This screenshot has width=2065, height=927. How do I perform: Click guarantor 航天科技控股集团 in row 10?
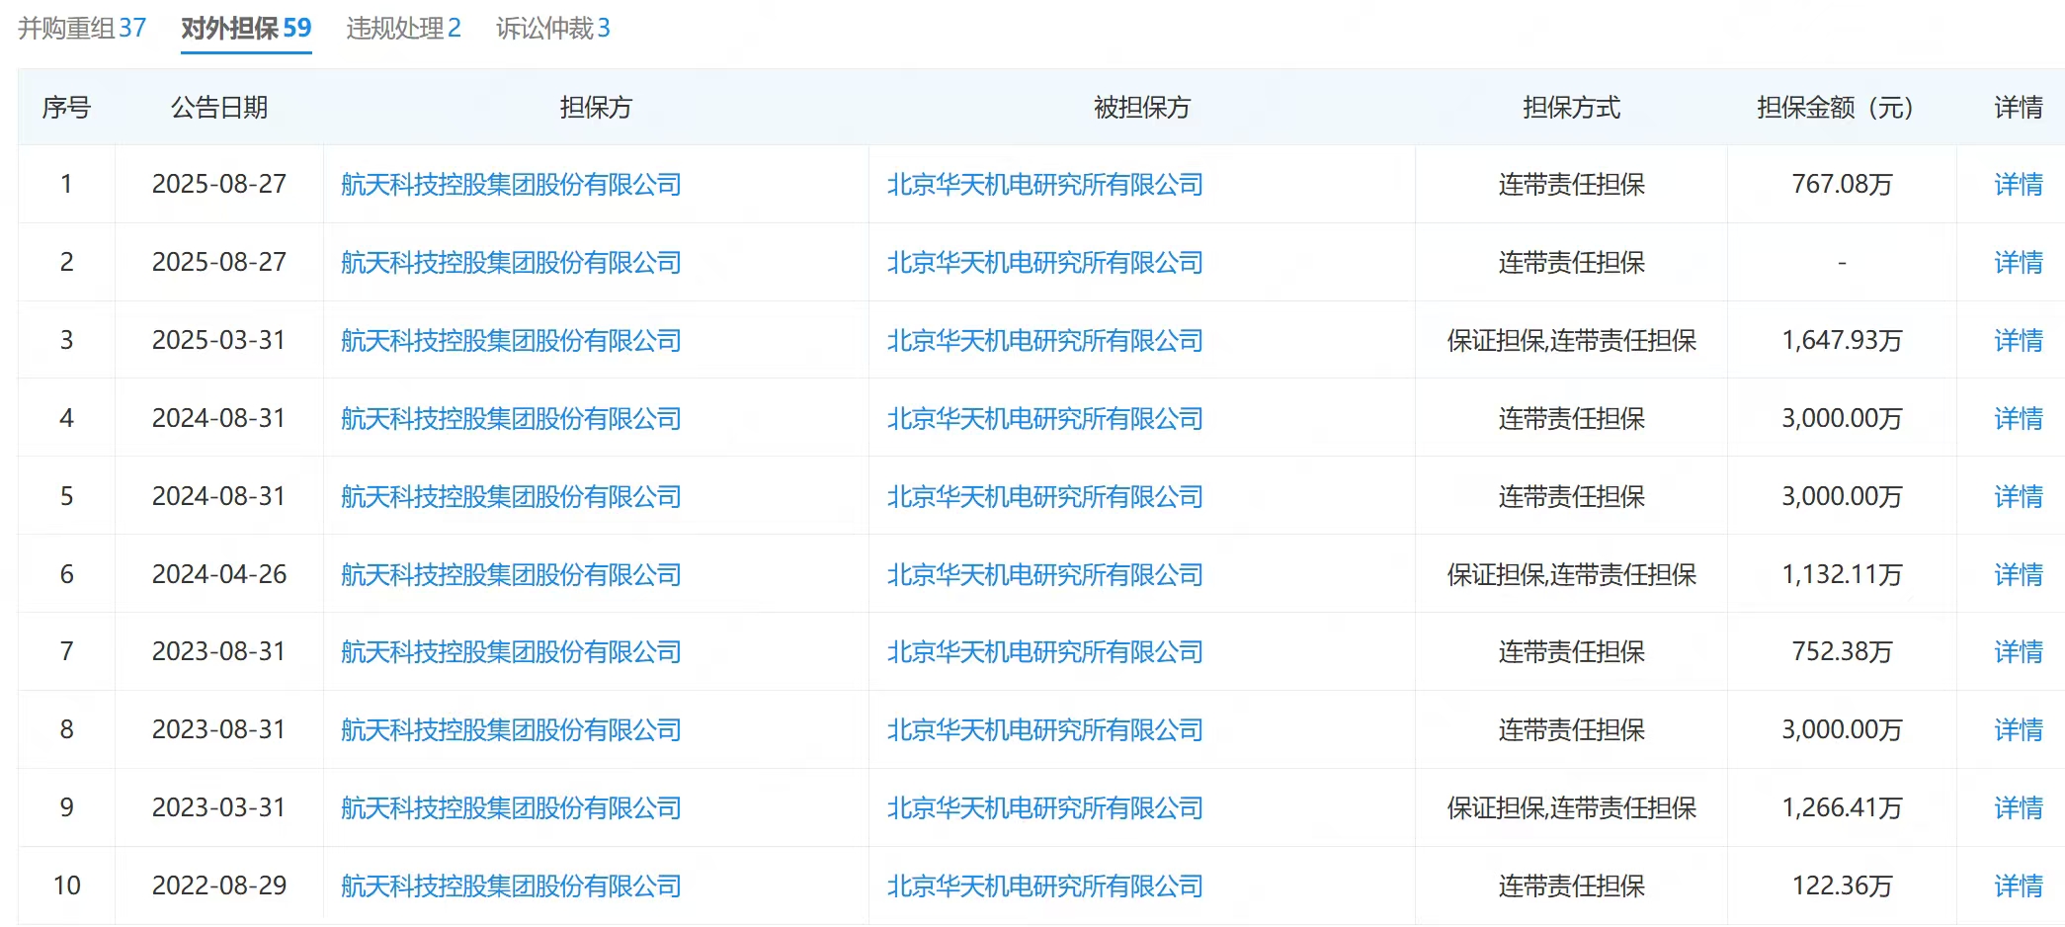tap(511, 886)
